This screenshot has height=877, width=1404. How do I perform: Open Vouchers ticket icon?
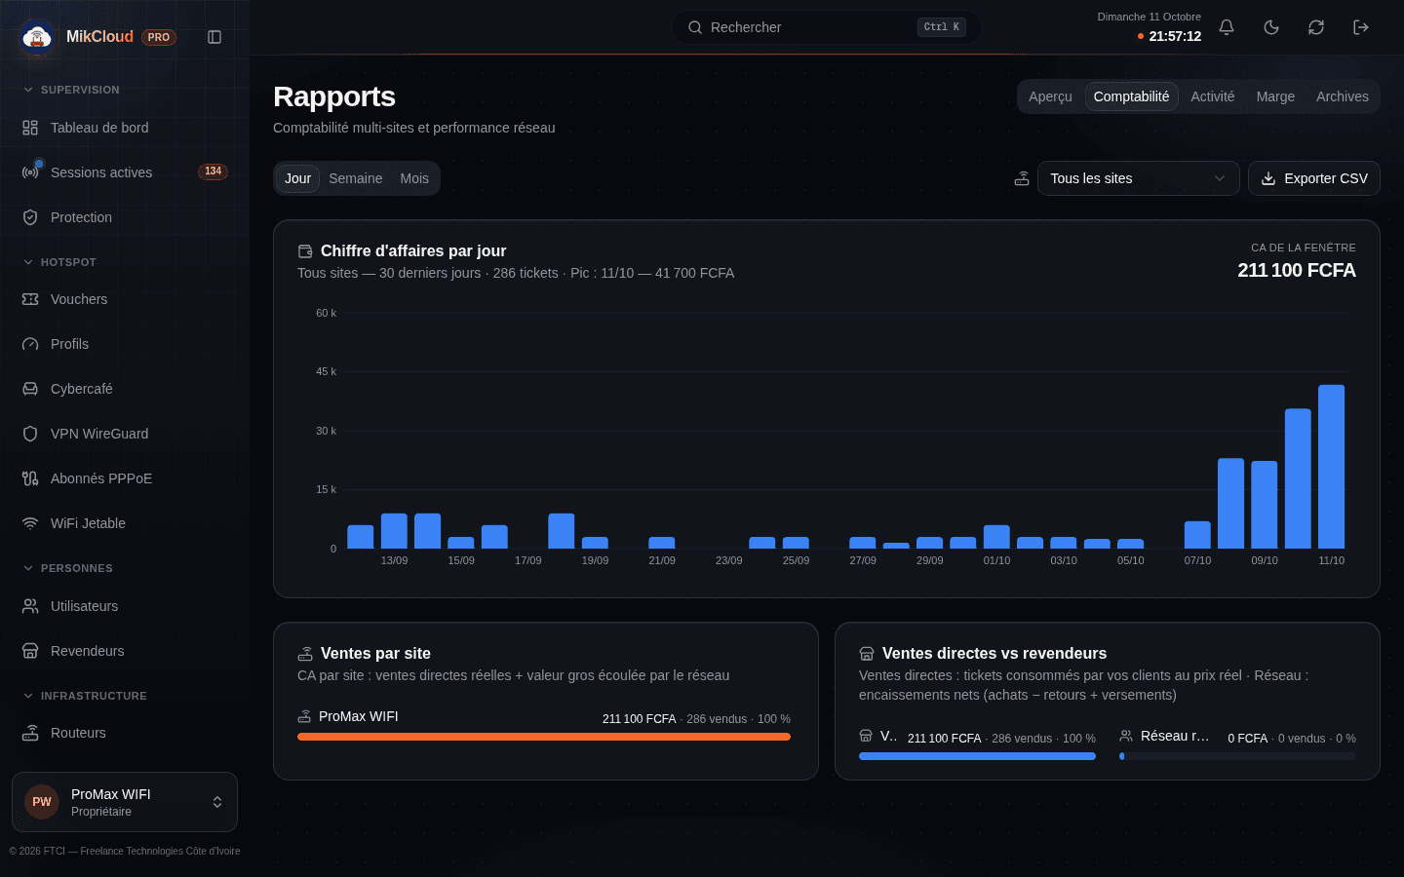coord(30,299)
